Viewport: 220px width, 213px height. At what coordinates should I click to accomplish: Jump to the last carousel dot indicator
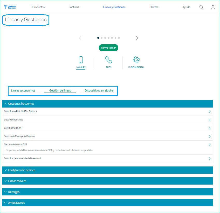point(119,38)
